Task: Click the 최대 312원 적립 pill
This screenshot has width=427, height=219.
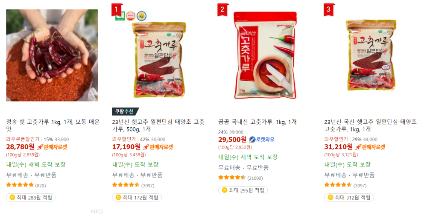Action: (349, 198)
